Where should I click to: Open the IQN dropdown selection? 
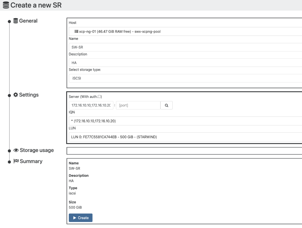[x=185, y=121]
